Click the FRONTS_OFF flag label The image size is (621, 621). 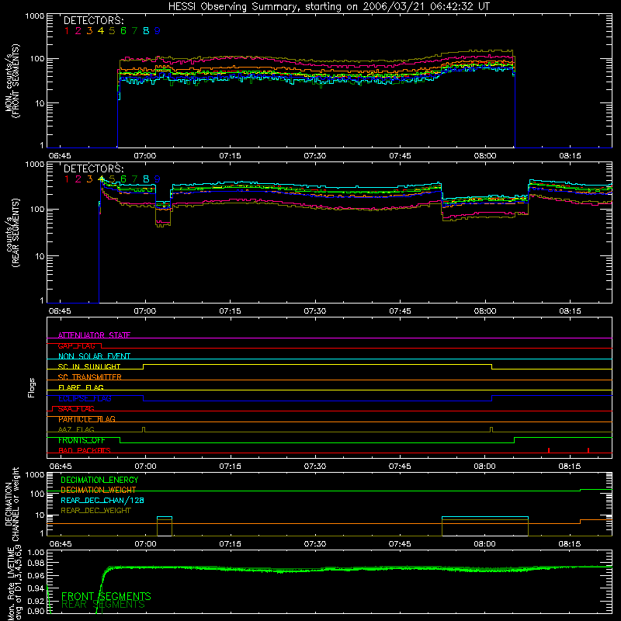[82, 440]
